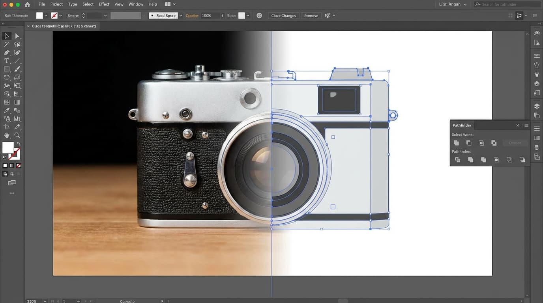Pick the Eyedropper tool
Screen dimensions: 543x303
(6, 110)
